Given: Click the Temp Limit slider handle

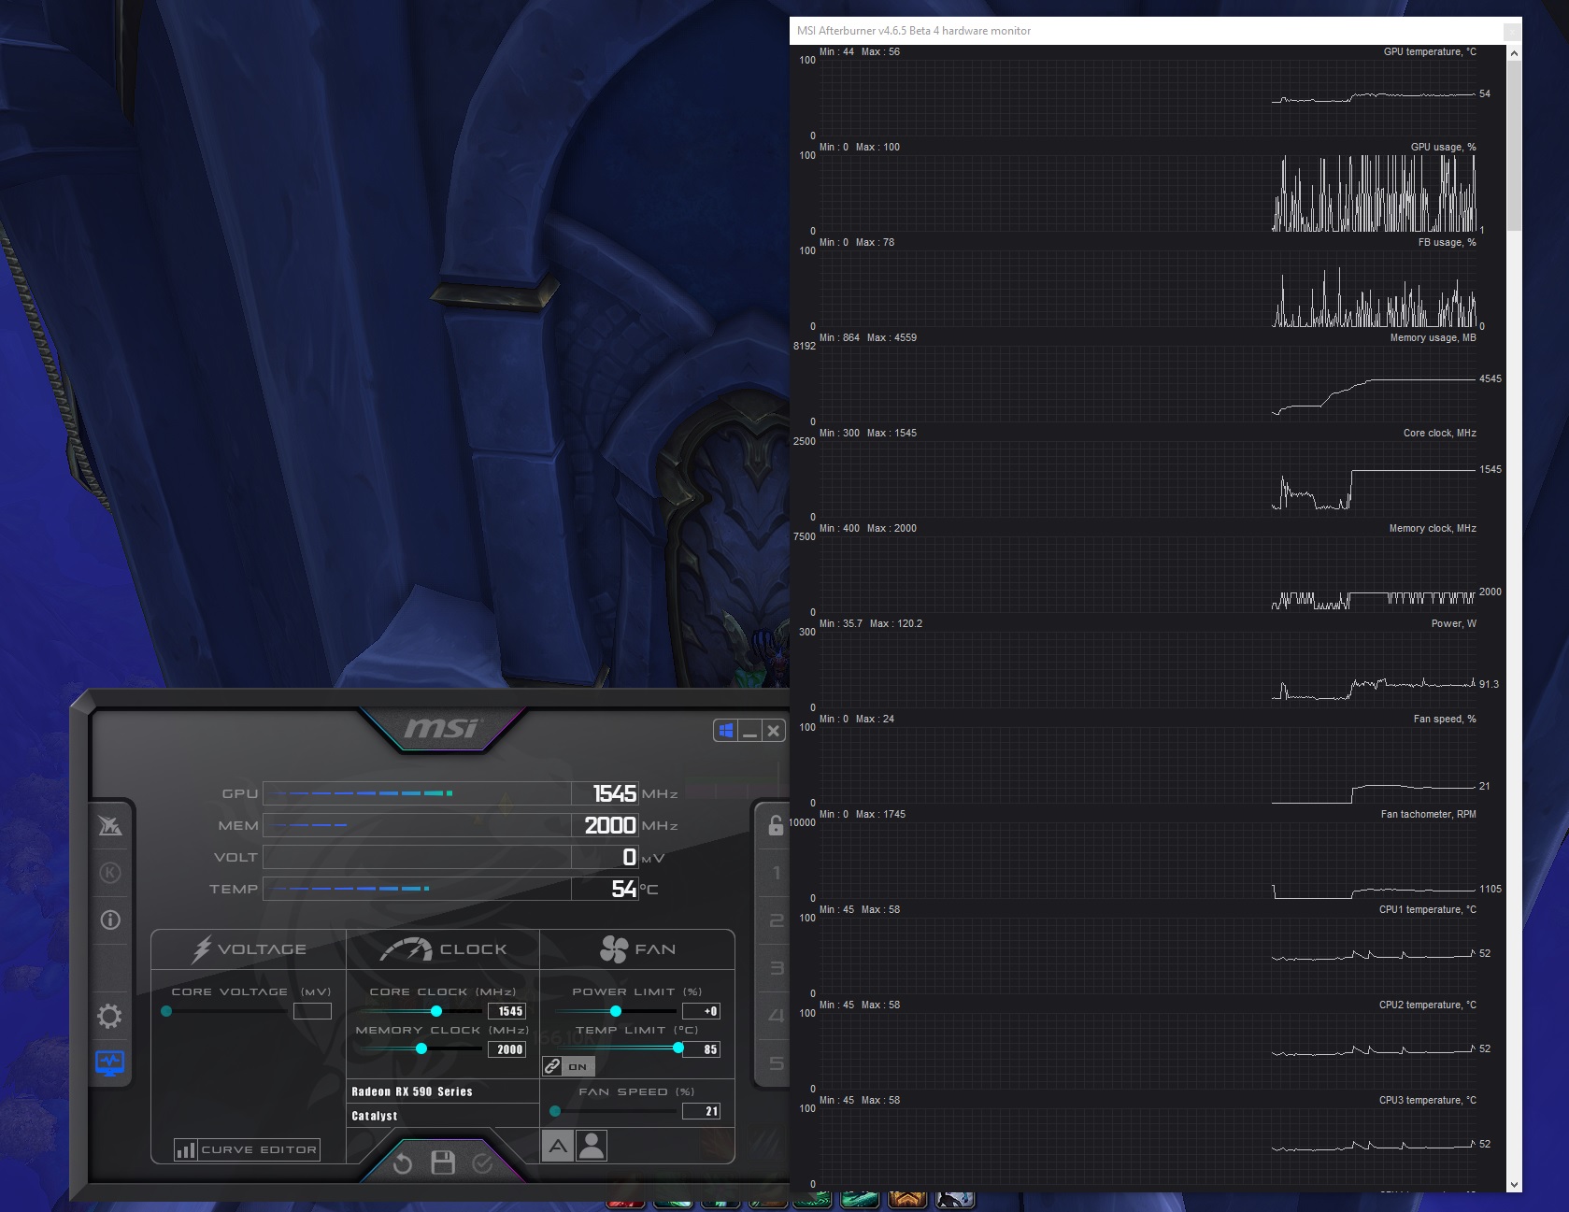Looking at the screenshot, I should (678, 1048).
